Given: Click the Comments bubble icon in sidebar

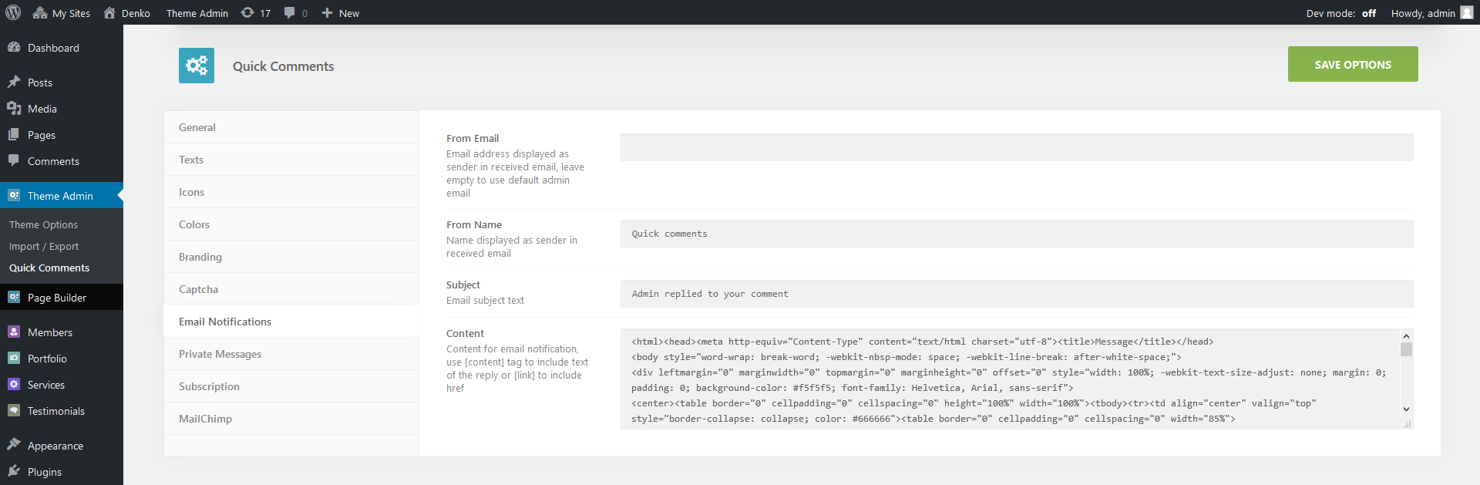Looking at the screenshot, I should pos(13,160).
